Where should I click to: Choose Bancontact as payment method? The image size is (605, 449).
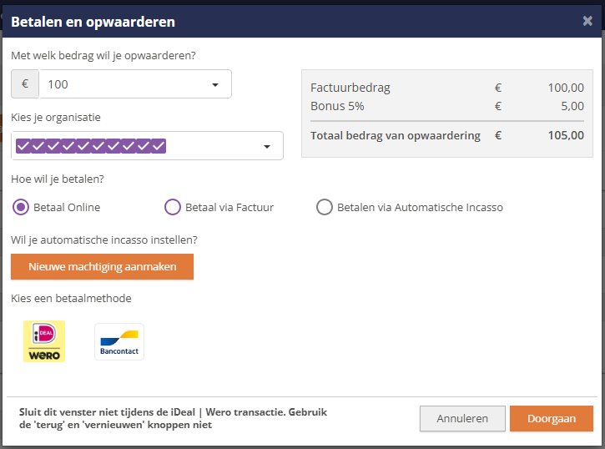coord(119,341)
